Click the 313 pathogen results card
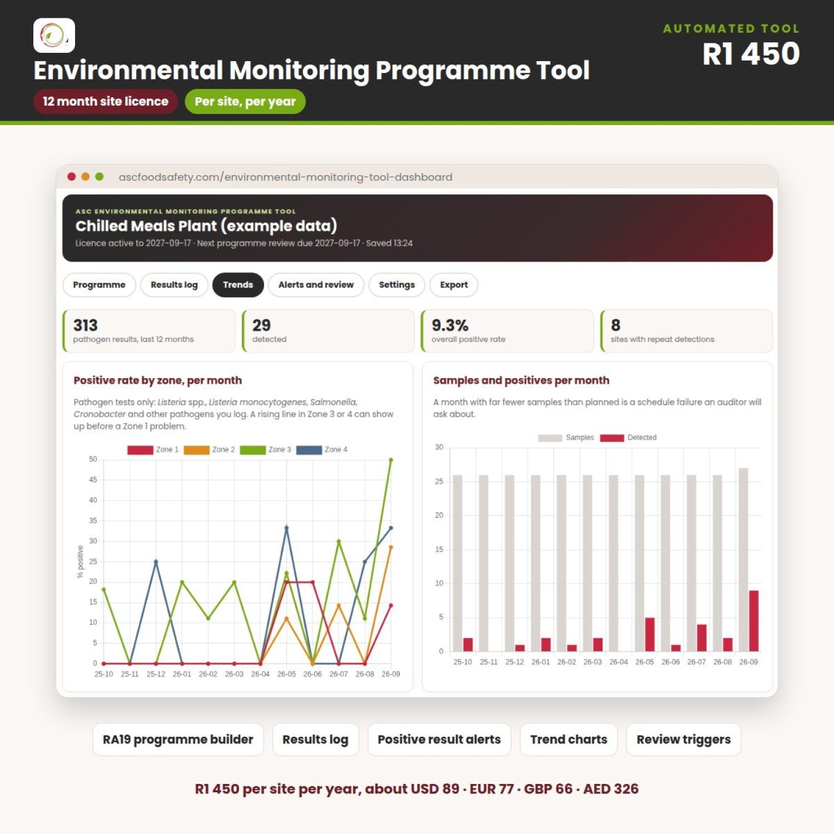834x834 pixels. coord(149,331)
